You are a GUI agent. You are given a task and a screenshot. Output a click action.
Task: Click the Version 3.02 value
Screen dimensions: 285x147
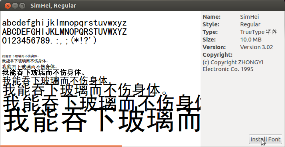click(x=257, y=47)
